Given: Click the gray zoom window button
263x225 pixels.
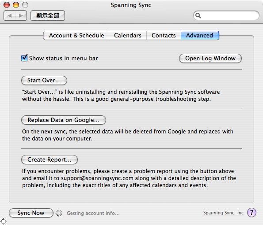Looking at the screenshot, I should coord(25,5).
